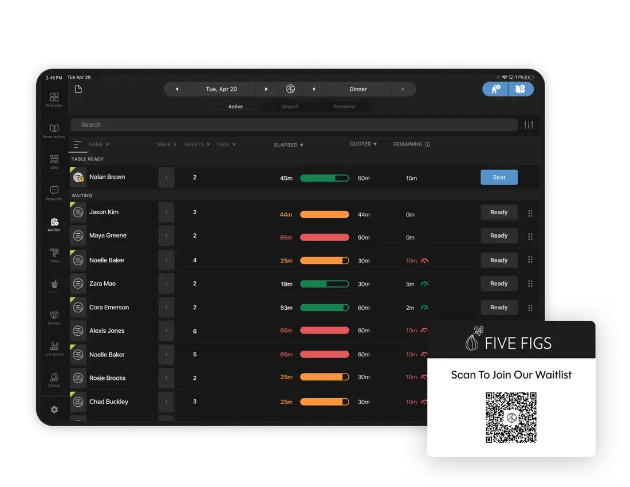This screenshot has width=630, height=487.
Task: Click the document notes icon at top left
Action: tap(78, 89)
